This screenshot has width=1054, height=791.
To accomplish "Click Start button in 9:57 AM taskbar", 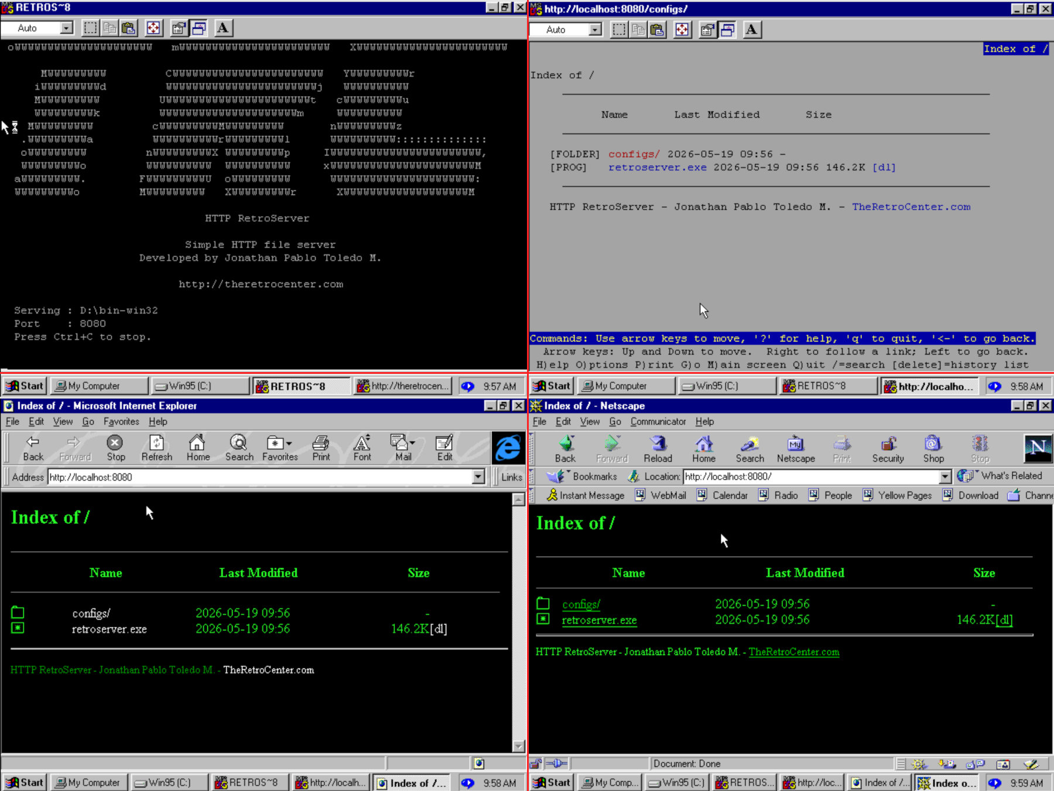I will coord(24,386).
